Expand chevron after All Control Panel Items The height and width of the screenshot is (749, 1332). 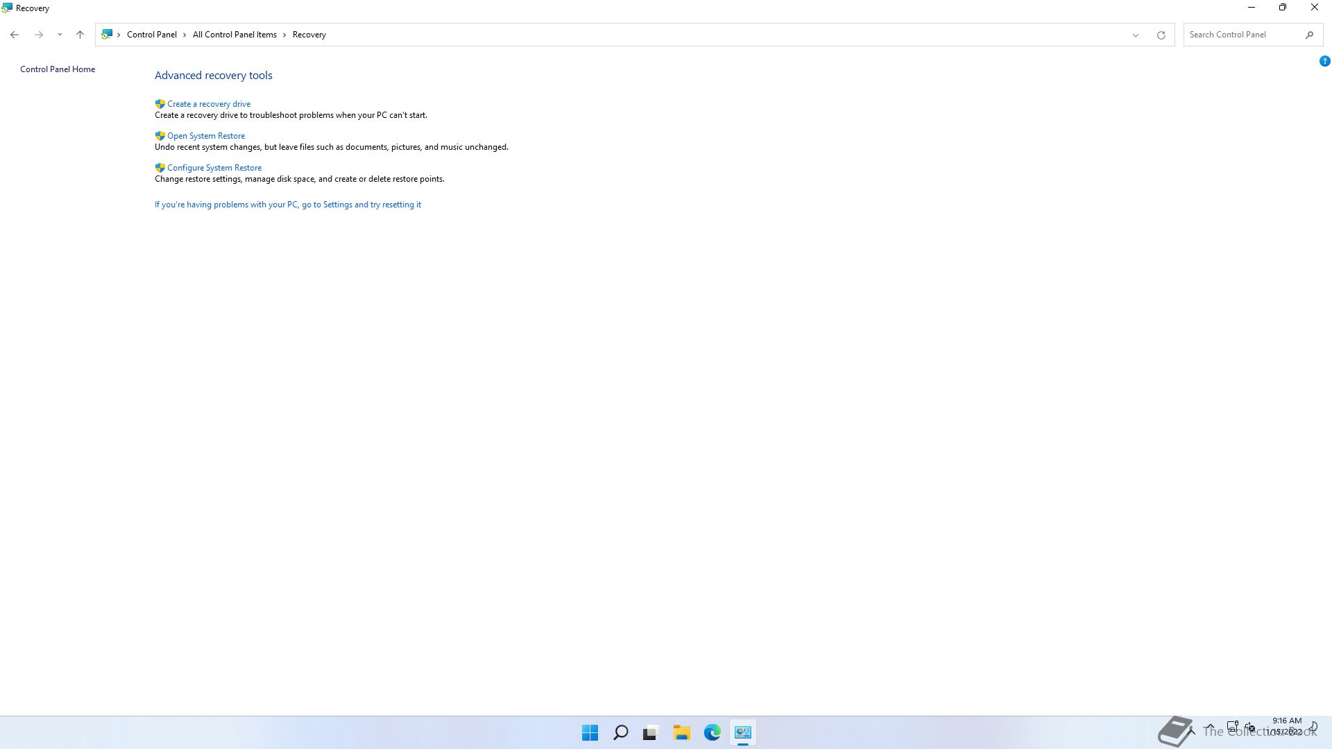(x=284, y=35)
